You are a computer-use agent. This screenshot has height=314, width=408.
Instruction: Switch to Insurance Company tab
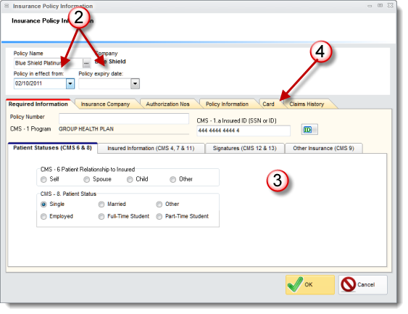coord(105,104)
